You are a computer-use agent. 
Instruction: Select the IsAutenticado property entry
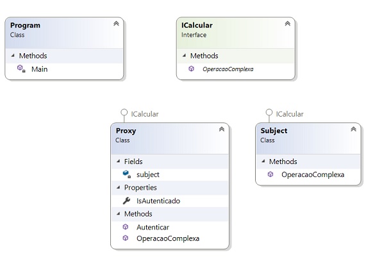[x=170, y=201]
